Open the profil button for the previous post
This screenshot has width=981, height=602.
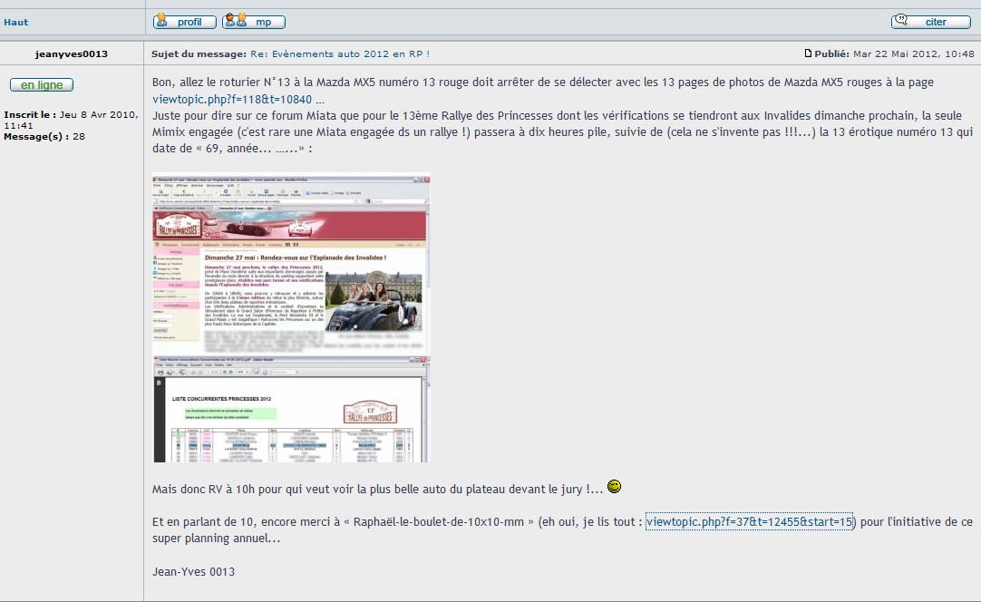click(185, 22)
